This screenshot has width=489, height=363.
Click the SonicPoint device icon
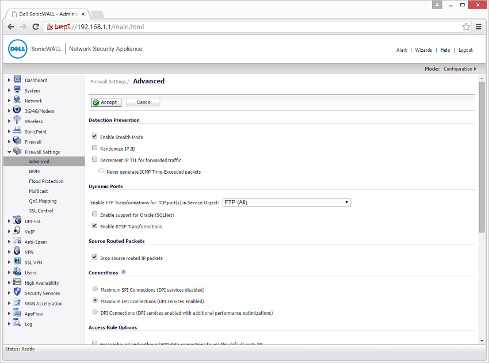(17, 131)
